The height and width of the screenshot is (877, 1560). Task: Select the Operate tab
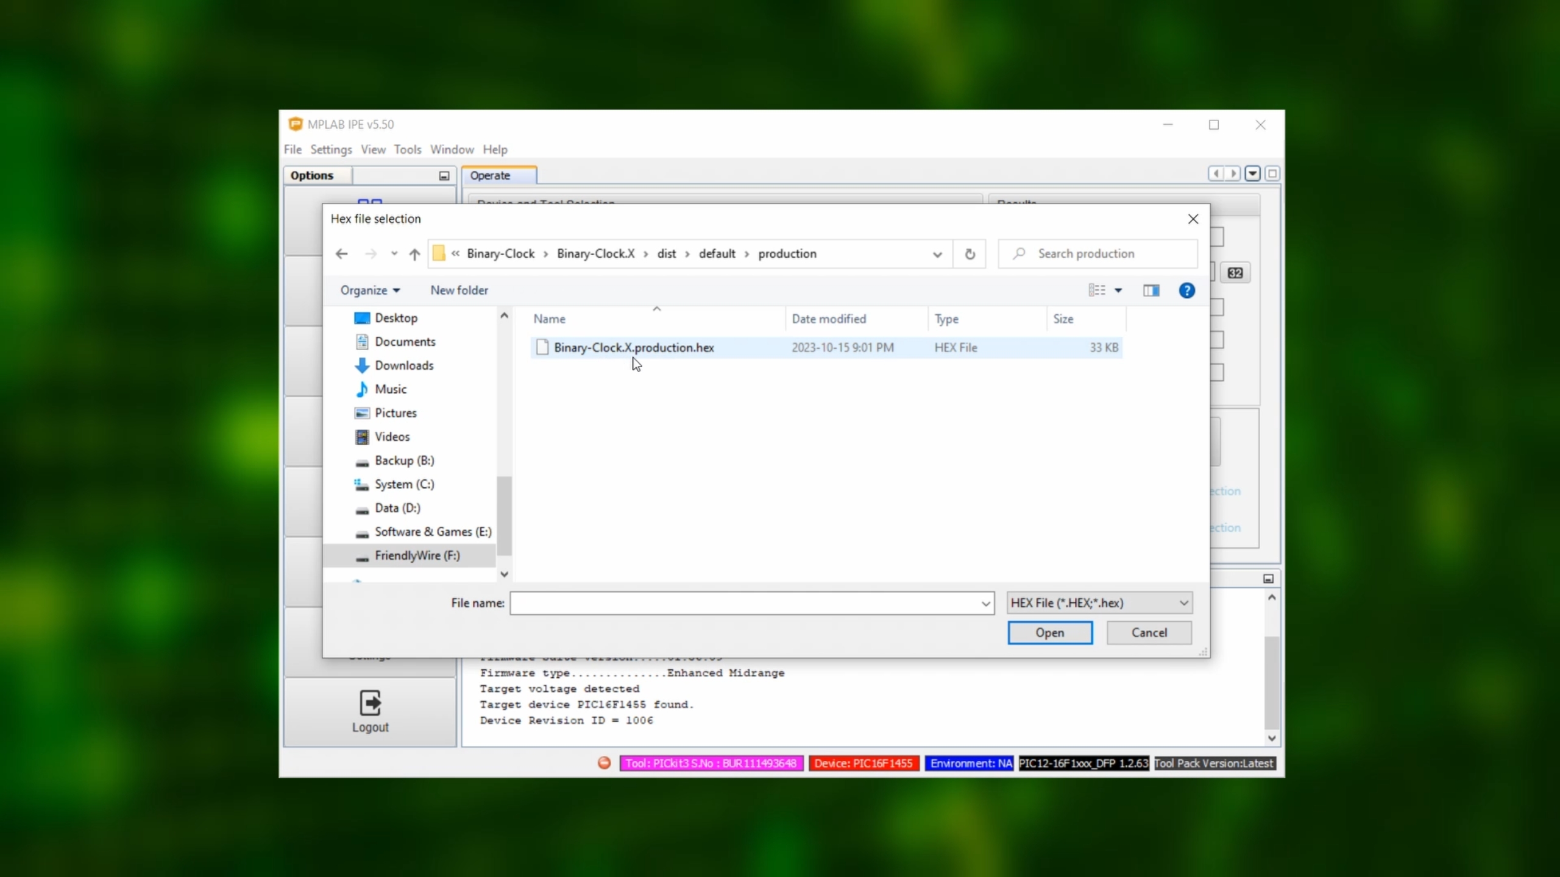pos(490,175)
